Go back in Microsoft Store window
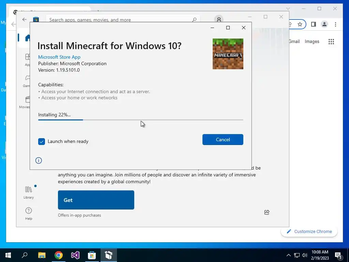The width and height of the screenshot is (349, 262). point(25,19)
